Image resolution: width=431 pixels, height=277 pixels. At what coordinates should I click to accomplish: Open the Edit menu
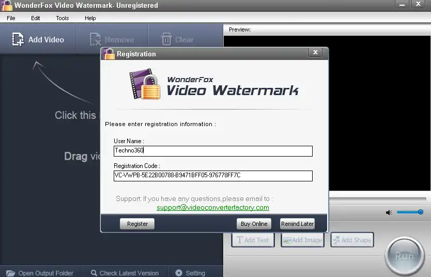point(35,18)
